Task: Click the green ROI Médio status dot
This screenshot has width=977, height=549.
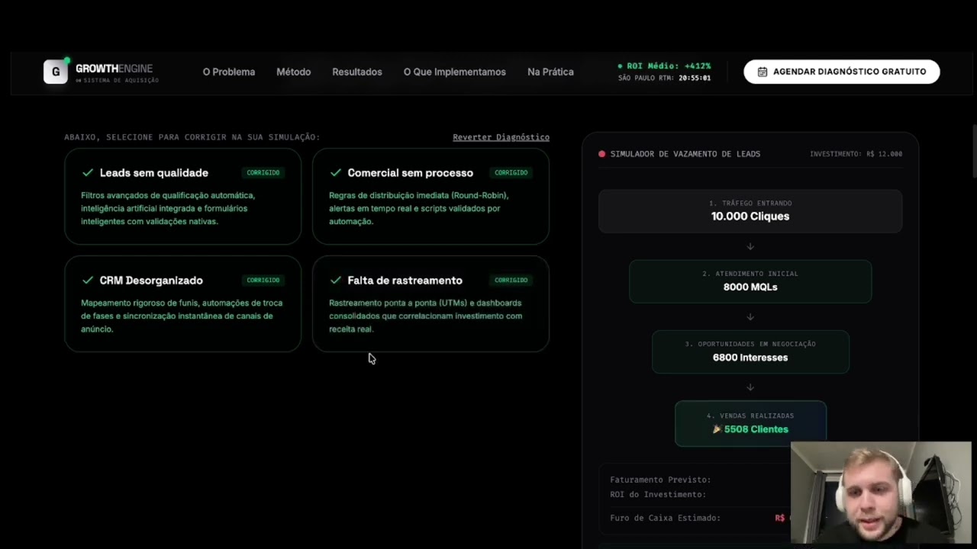Action: 620,66
